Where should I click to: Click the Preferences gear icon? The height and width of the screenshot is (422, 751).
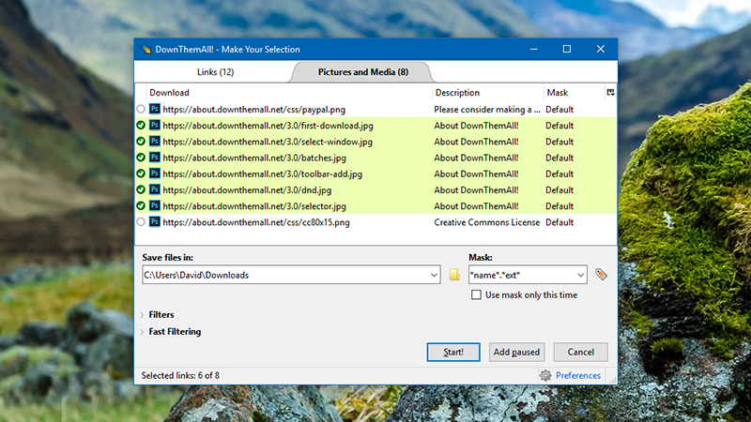545,376
